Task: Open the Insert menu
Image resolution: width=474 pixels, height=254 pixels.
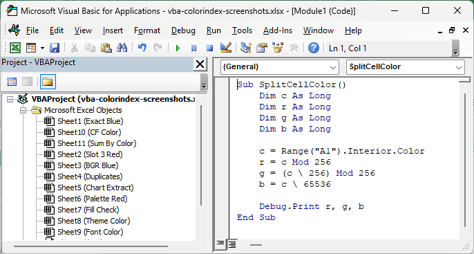Action: 113,30
